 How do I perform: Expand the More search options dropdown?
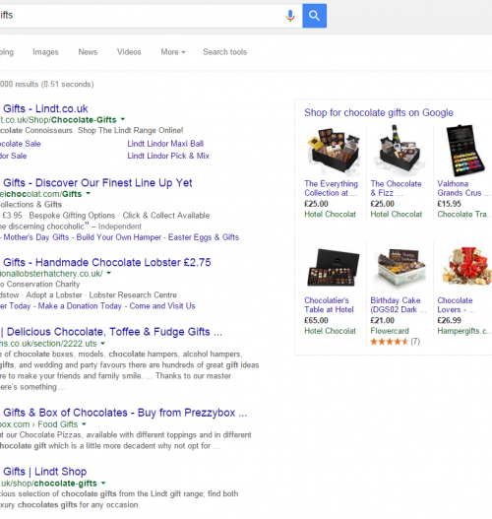point(173,52)
